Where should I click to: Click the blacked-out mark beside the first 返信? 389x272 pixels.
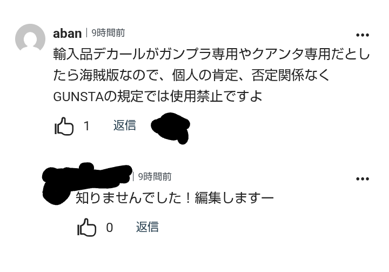coord(171,128)
